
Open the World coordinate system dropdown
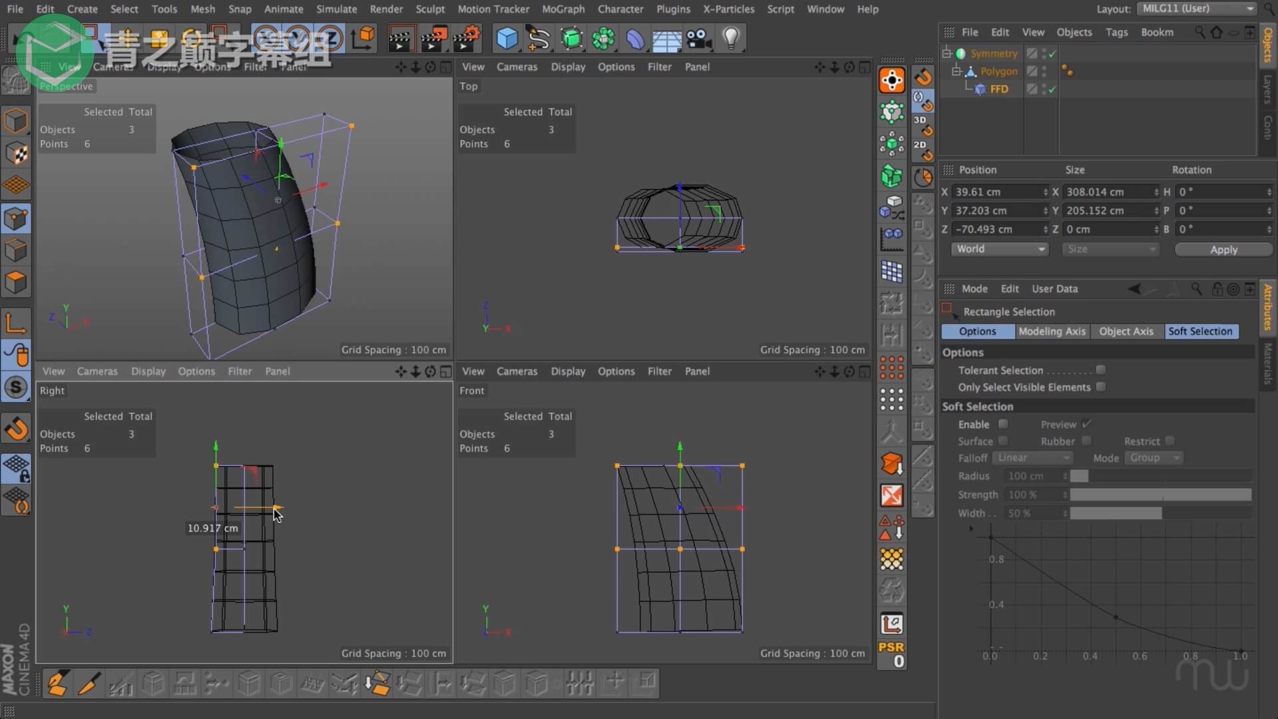(x=999, y=249)
